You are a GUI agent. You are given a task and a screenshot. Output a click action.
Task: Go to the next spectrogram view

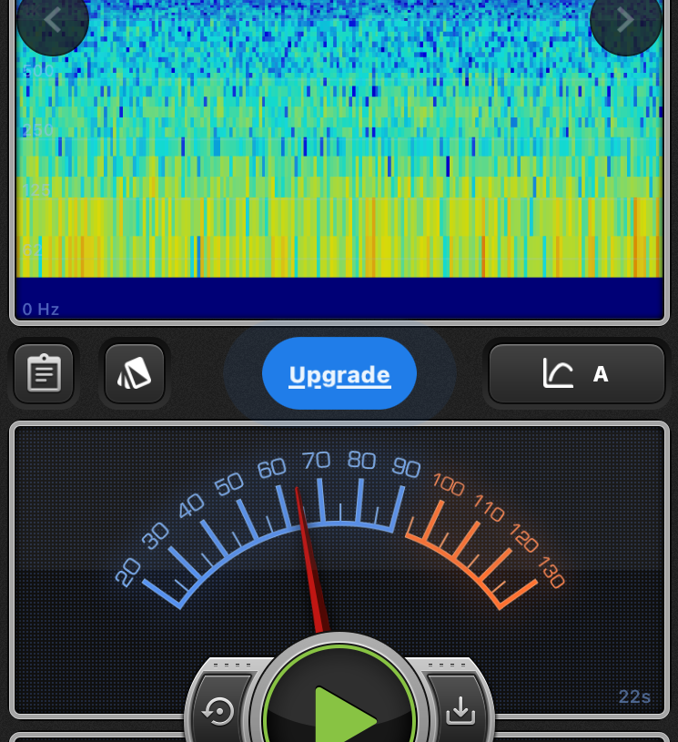[625, 20]
